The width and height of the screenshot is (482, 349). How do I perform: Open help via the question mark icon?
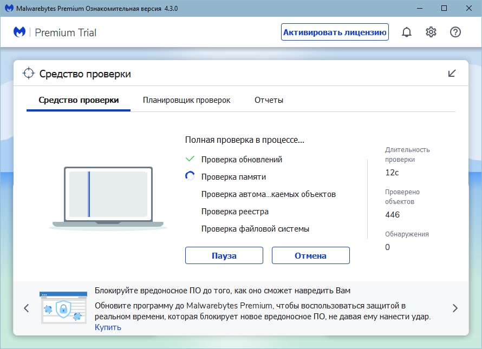point(455,32)
